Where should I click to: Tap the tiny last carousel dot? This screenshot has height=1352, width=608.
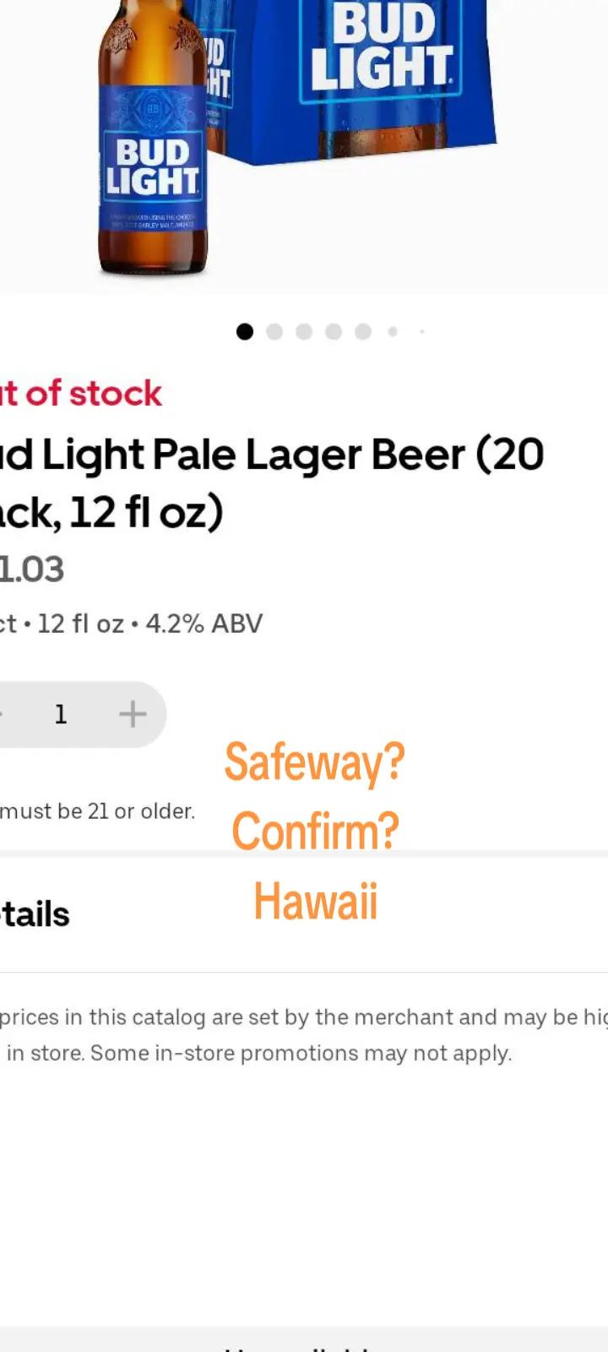[421, 332]
